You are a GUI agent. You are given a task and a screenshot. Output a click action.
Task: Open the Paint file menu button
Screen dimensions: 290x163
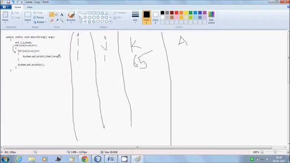coord(5,7)
